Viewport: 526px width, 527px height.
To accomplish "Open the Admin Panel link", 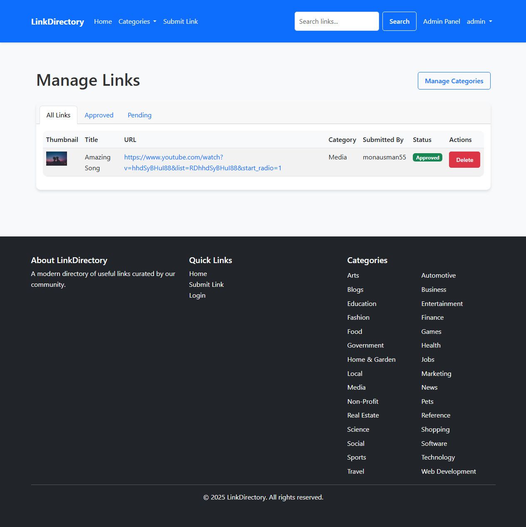I will (x=442, y=22).
